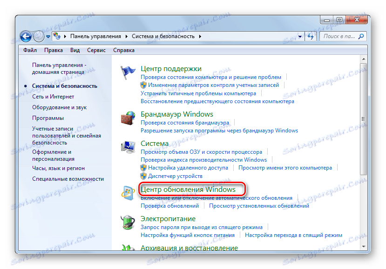Open Настройка удаленного доступа
The image size is (386, 269).
(x=188, y=168)
